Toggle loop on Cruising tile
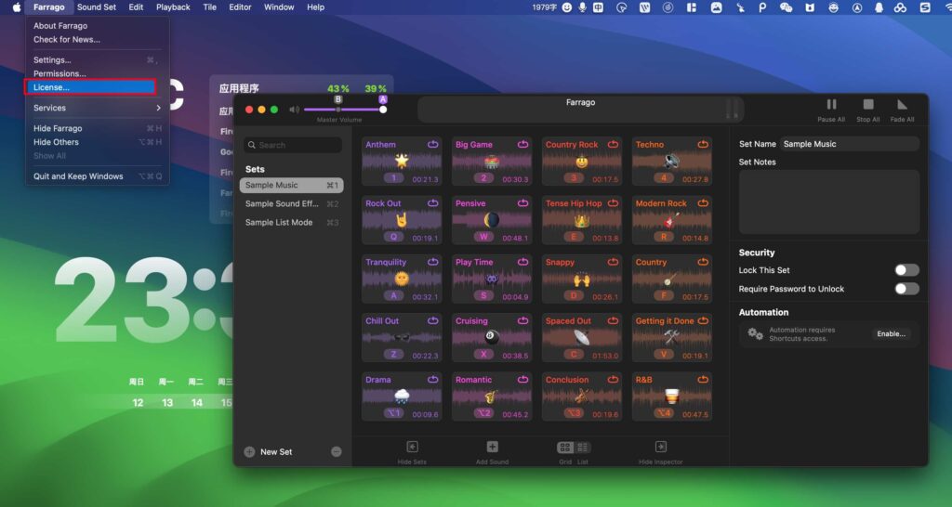Viewport: 952px width, 507px height. point(522,320)
